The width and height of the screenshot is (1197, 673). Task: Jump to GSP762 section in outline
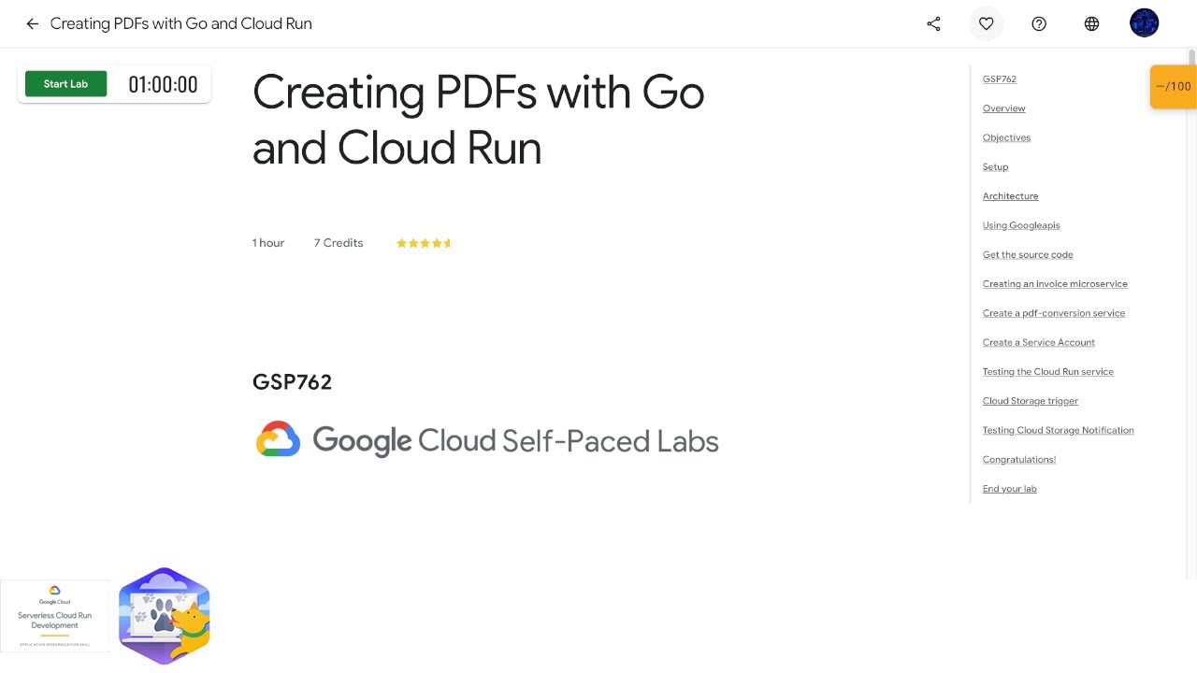click(999, 79)
